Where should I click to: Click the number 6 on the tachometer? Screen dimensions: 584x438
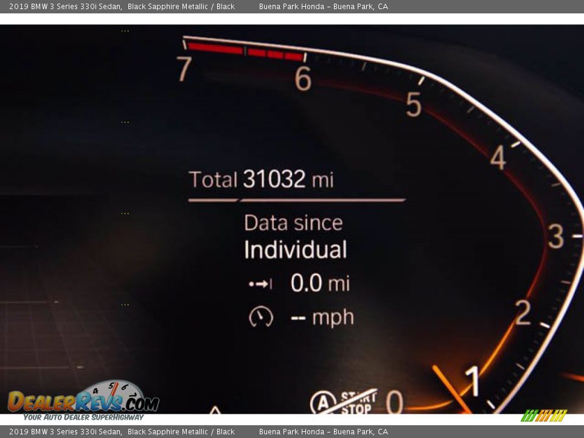(x=303, y=79)
